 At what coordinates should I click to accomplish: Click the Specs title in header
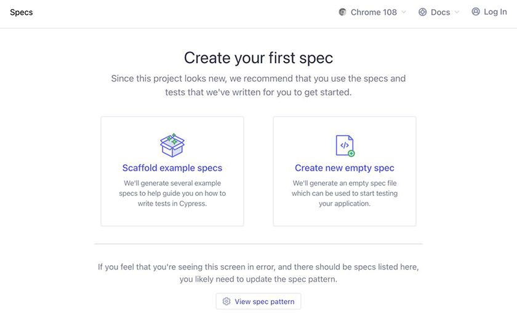tap(22, 12)
